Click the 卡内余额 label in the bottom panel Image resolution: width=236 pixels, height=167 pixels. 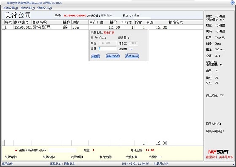106,157
